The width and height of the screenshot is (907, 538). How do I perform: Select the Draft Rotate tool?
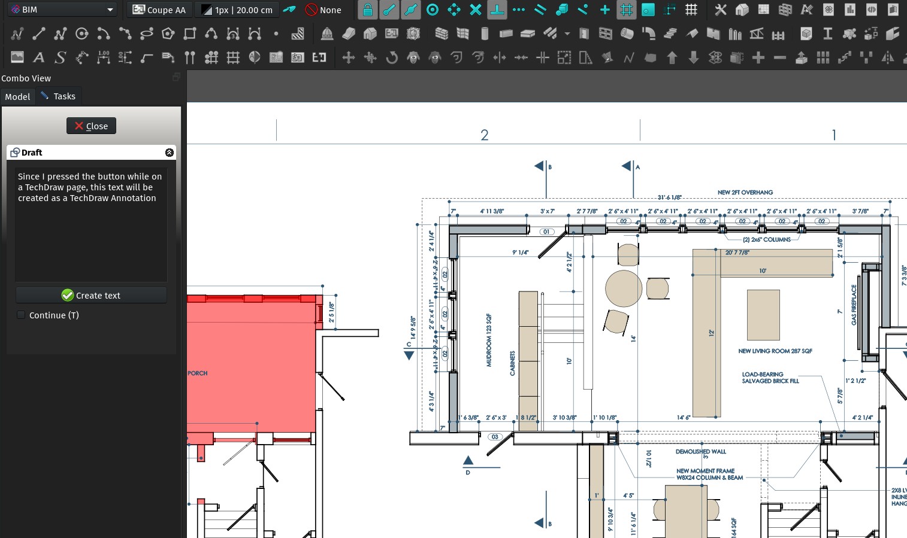(x=391, y=57)
